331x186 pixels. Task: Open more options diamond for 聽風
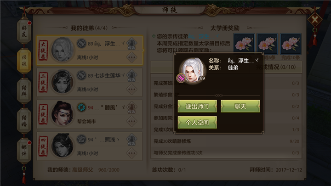[x=131, y=121]
